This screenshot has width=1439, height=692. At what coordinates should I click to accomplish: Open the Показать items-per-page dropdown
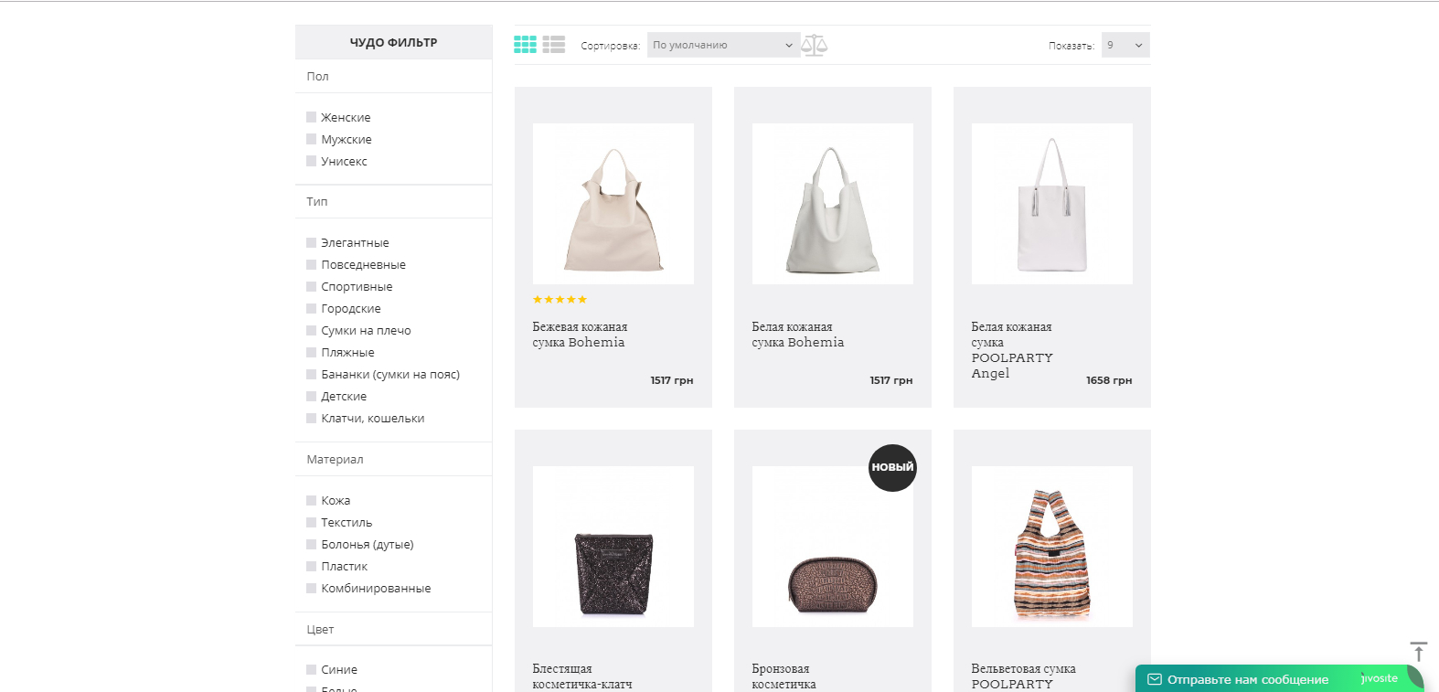1125,45
